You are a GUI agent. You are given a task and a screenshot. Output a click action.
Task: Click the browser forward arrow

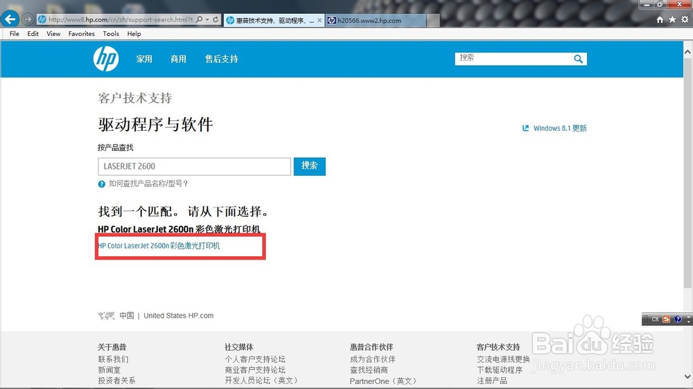[28, 19]
